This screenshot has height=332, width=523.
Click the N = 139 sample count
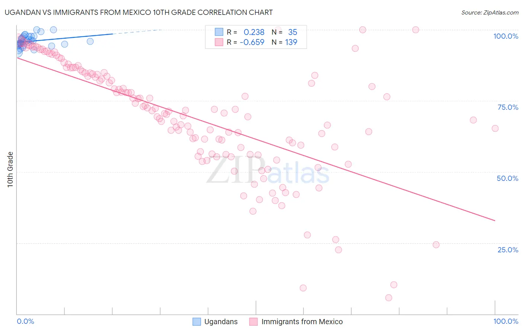[285, 42]
